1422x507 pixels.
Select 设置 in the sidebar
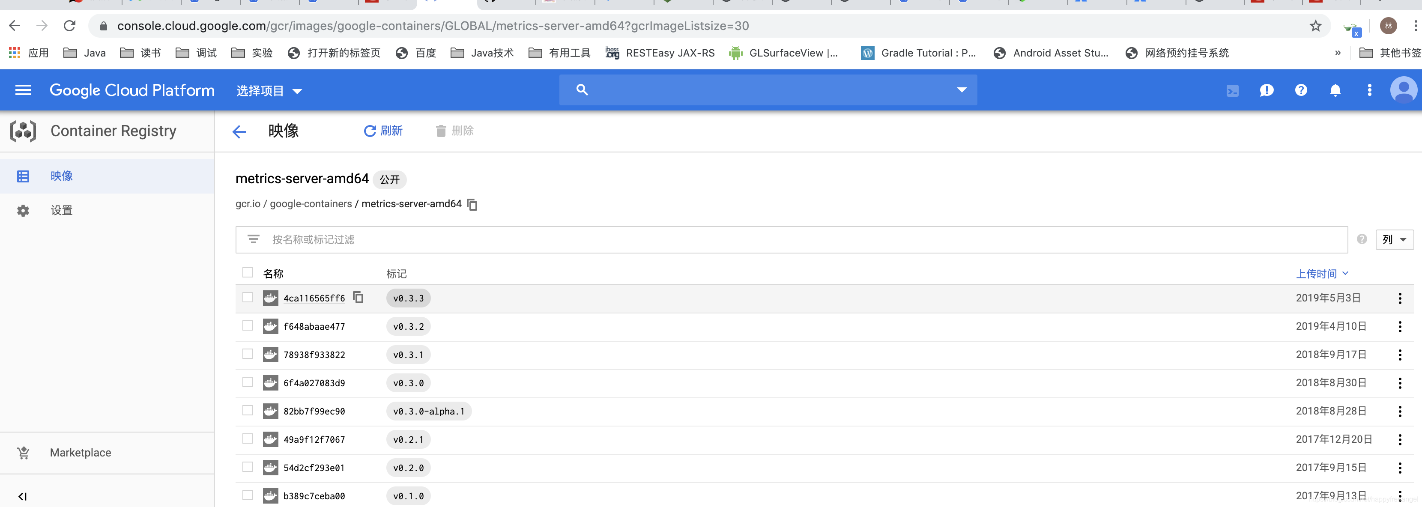[107, 210]
